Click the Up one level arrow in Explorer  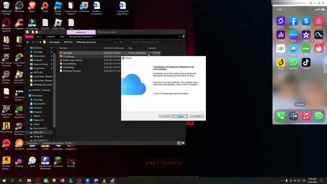[40, 42]
